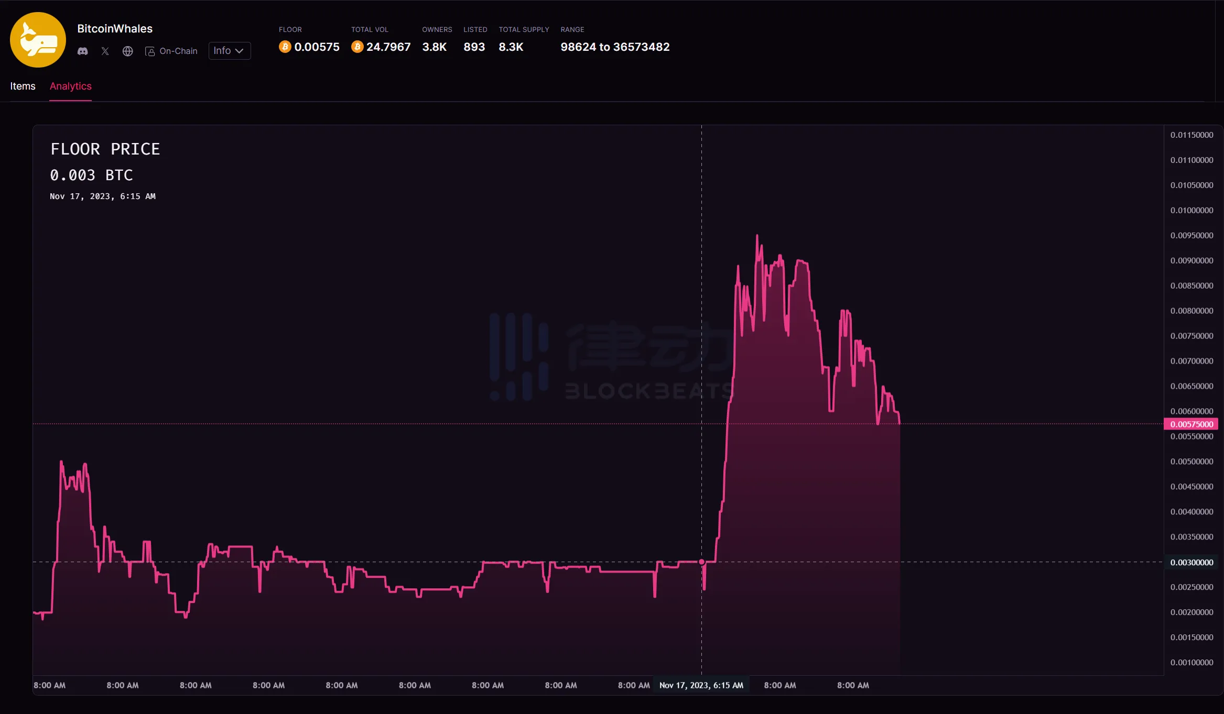Viewport: 1224px width, 714px height.
Task: Click the Owners 3.8K stat
Action: [x=434, y=47]
